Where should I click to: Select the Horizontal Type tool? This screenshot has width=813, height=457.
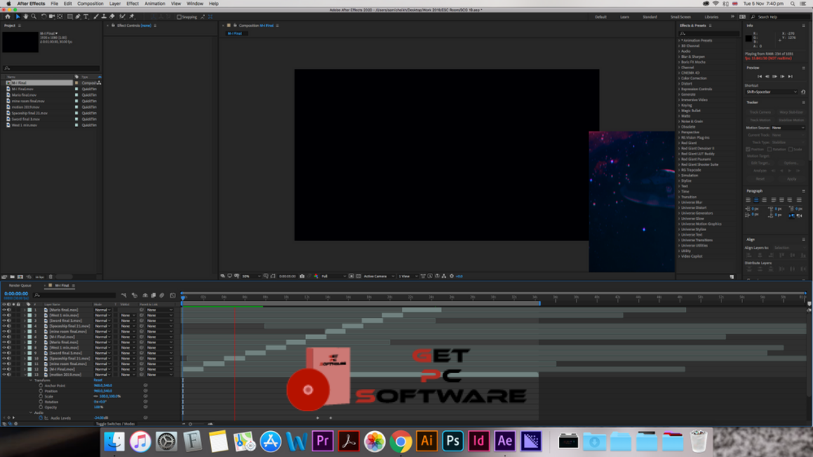pyautogui.click(x=86, y=17)
